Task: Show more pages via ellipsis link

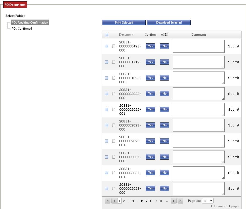Action: [x=168, y=201]
